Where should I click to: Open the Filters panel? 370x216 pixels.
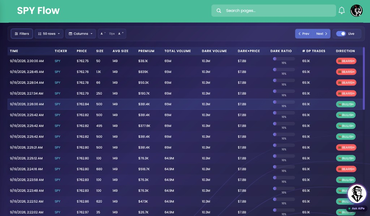tap(22, 34)
